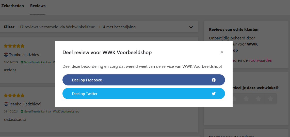This screenshot has width=290, height=137.
Task: Open the voorwaarden link
Action: [x=260, y=60]
